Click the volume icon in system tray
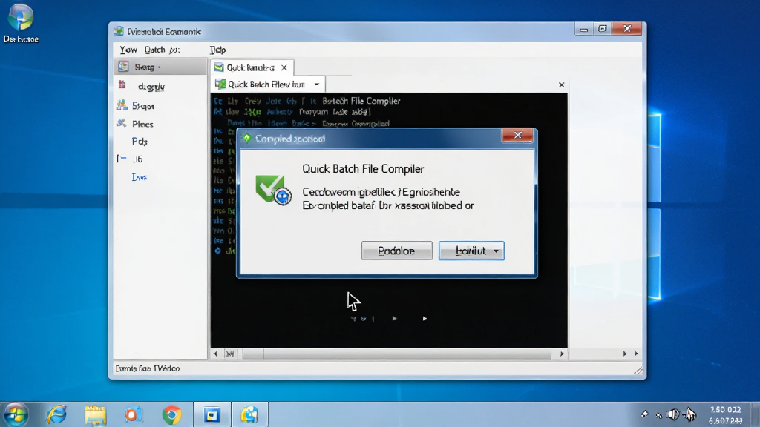 pyautogui.click(x=672, y=414)
